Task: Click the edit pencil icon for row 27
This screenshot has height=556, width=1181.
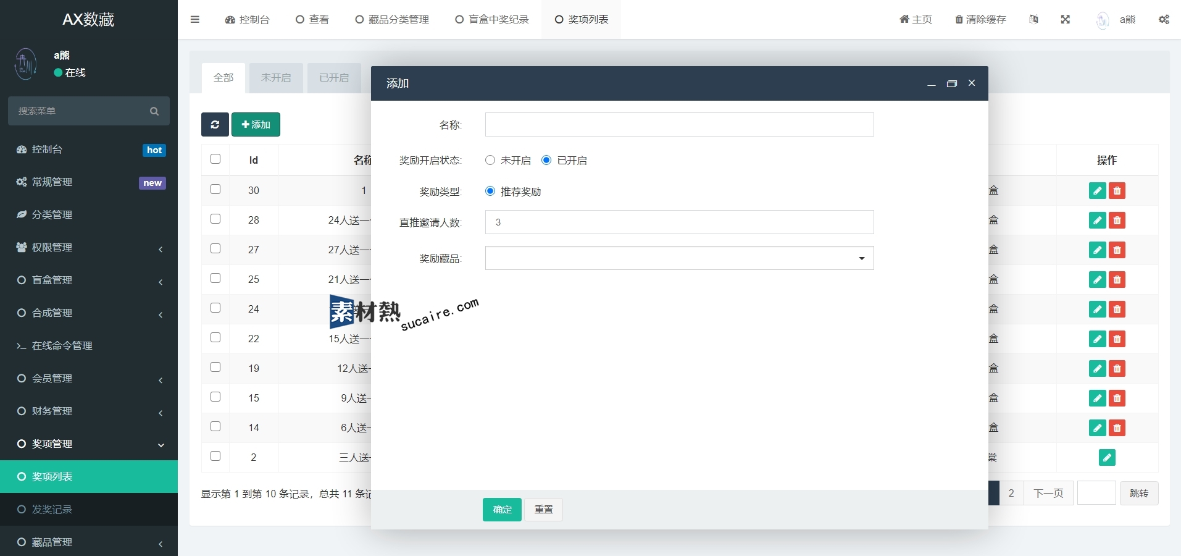Action: click(x=1097, y=250)
